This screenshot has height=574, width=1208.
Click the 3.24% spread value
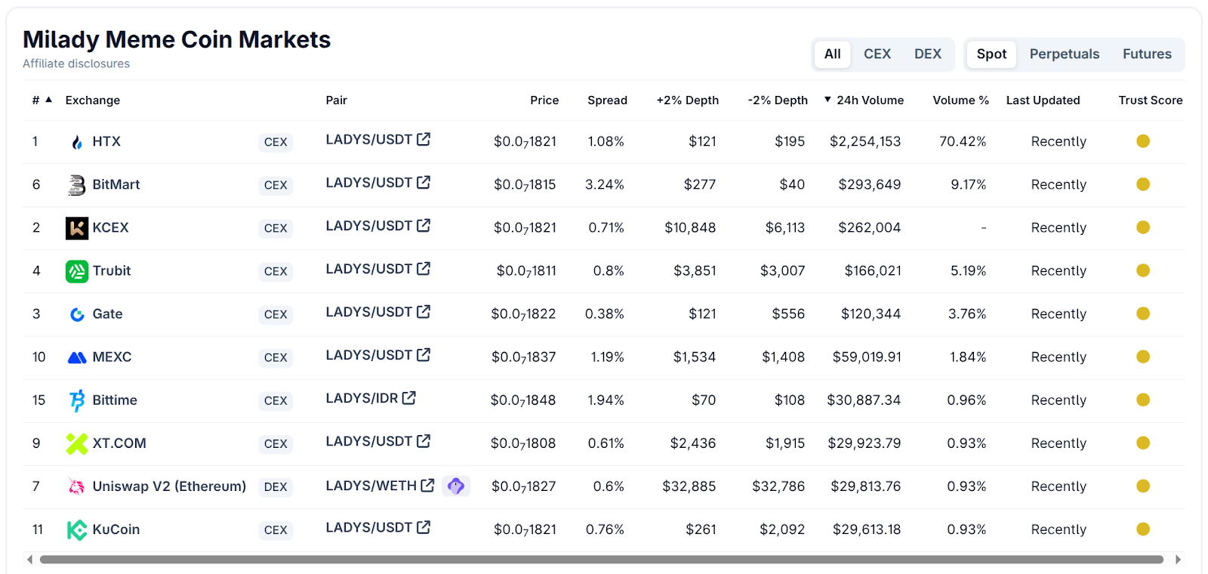tap(605, 184)
